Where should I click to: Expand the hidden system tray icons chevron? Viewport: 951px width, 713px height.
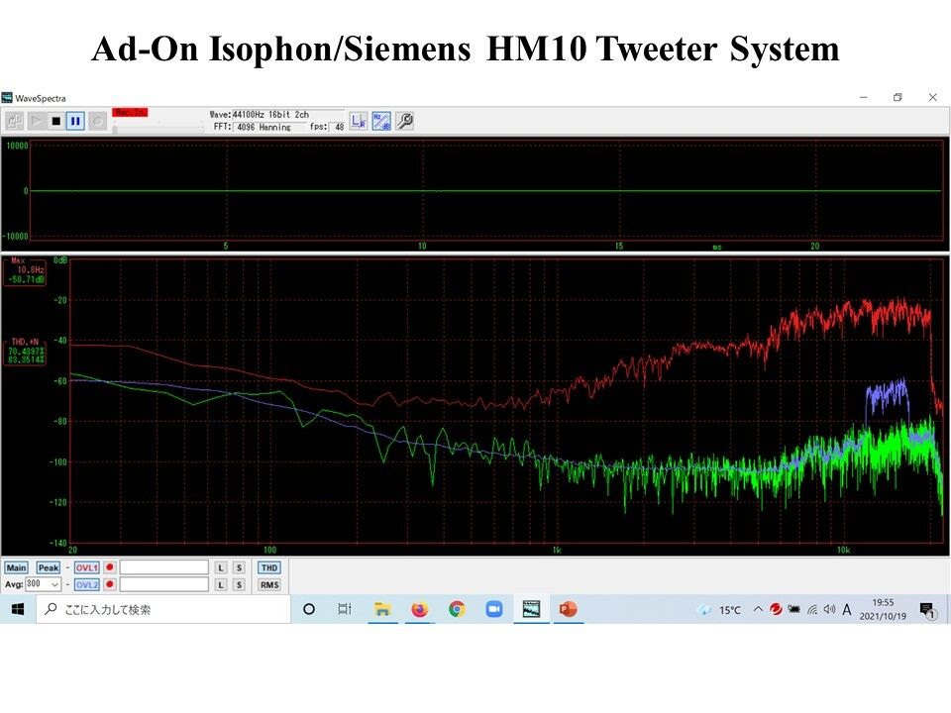(x=758, y=609)
